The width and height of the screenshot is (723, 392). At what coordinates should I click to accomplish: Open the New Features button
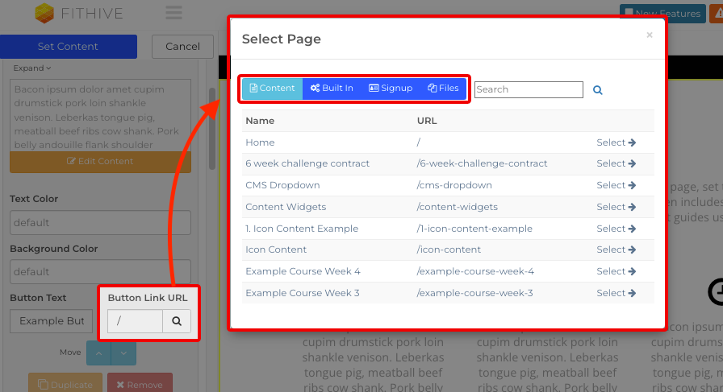pos(662,13)
